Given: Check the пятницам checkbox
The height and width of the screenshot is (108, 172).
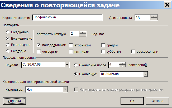Looking at the screenshot, I should pyautogui.click(x=71, y=52).
